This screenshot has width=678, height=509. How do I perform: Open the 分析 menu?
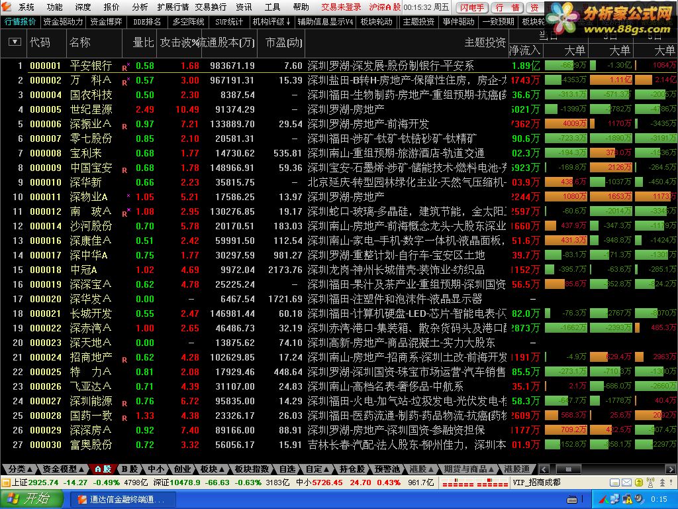[x=140, y=7]
